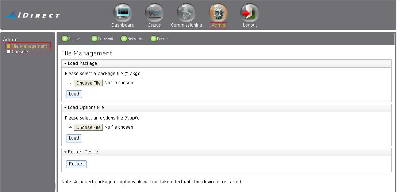Choose a package file to upload

click(88, 83)
